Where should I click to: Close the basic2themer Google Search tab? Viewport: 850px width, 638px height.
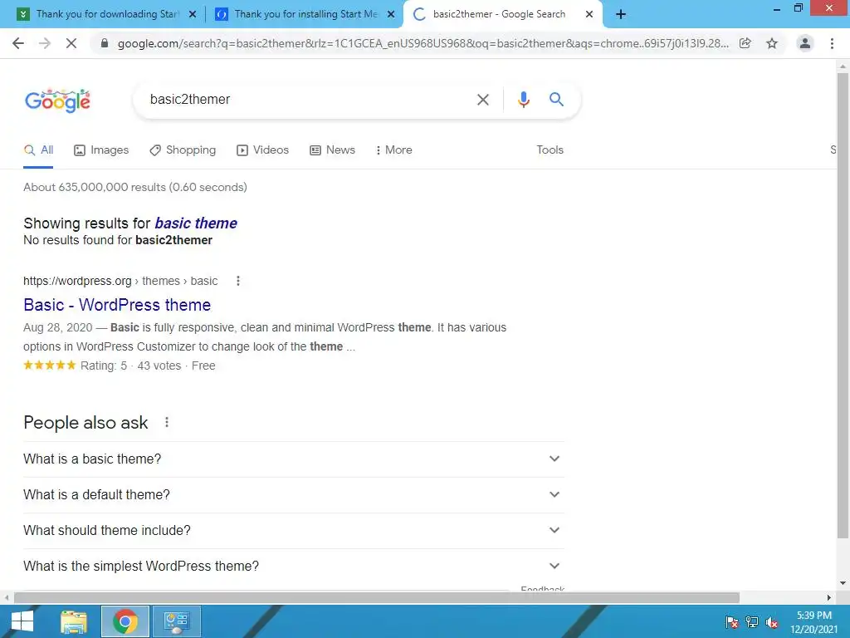589,14
